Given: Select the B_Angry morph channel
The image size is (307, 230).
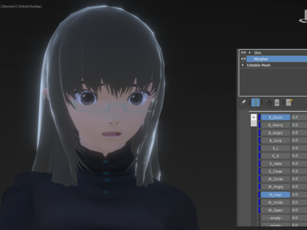Looking at the screenshot, I should click(276, 133).
